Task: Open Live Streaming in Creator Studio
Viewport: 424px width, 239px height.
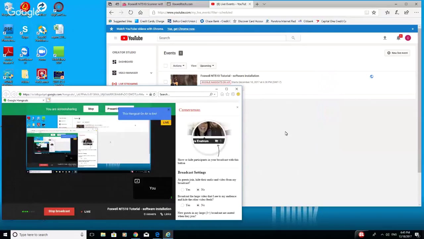Action: tap(128, 84)
